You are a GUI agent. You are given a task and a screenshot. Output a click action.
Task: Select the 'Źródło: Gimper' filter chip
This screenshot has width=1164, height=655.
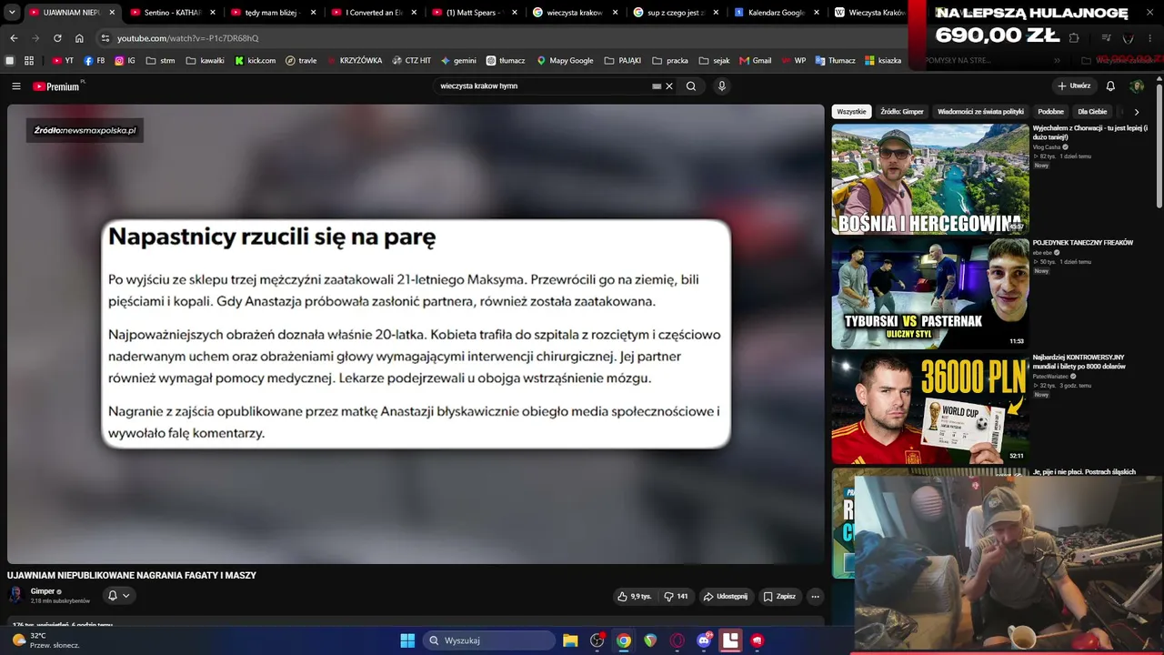[901, 111]
